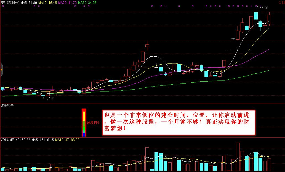Click the 57.20 high price marker

pos(264,8)
